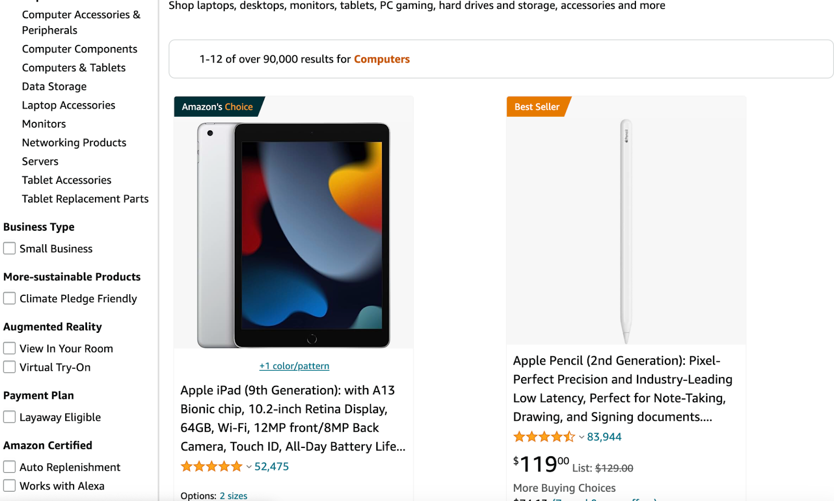This screenshot has height=501, width=834.
Task: Browse the Monitors category
Action: point(44,123)
